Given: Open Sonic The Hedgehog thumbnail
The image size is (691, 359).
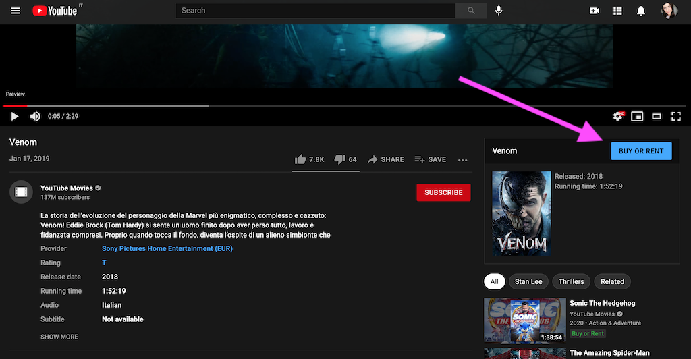Looking at the screenshot, I should (x=525, y=321).
